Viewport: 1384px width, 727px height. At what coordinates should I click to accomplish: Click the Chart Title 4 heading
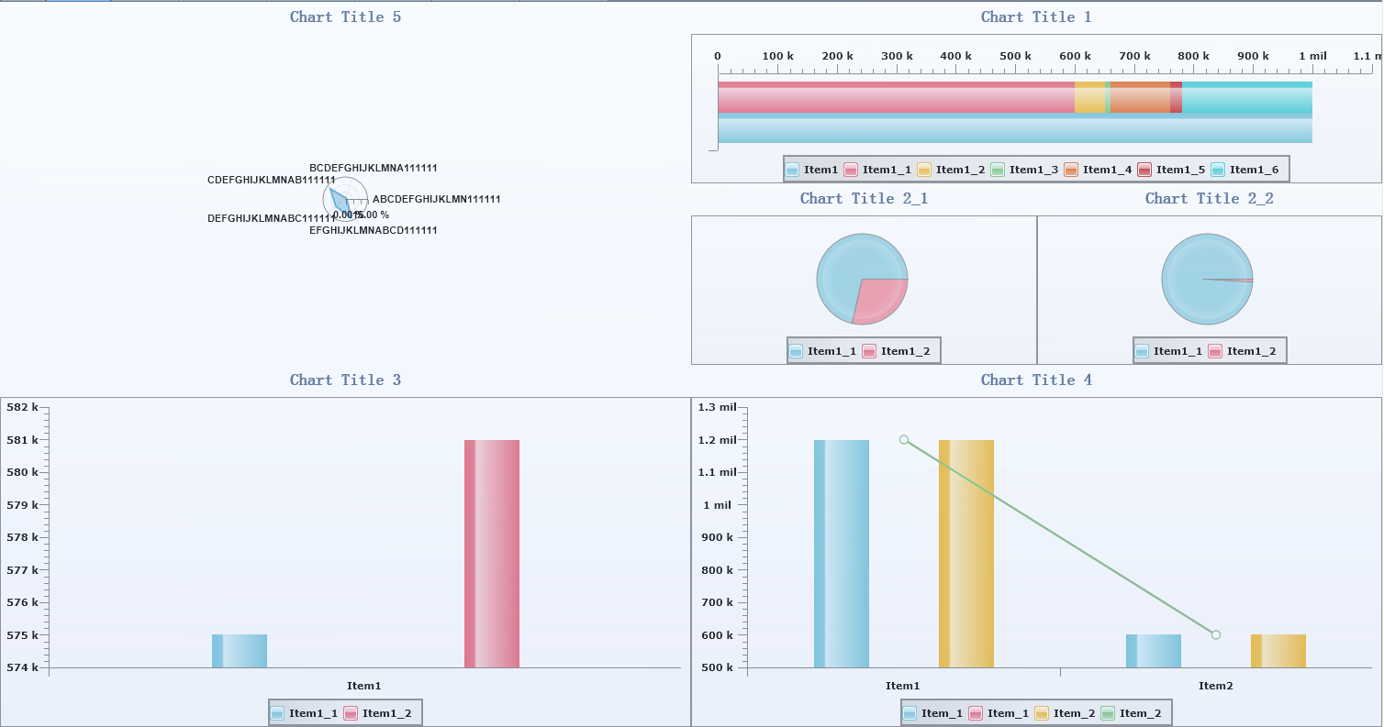point(1036,380)
